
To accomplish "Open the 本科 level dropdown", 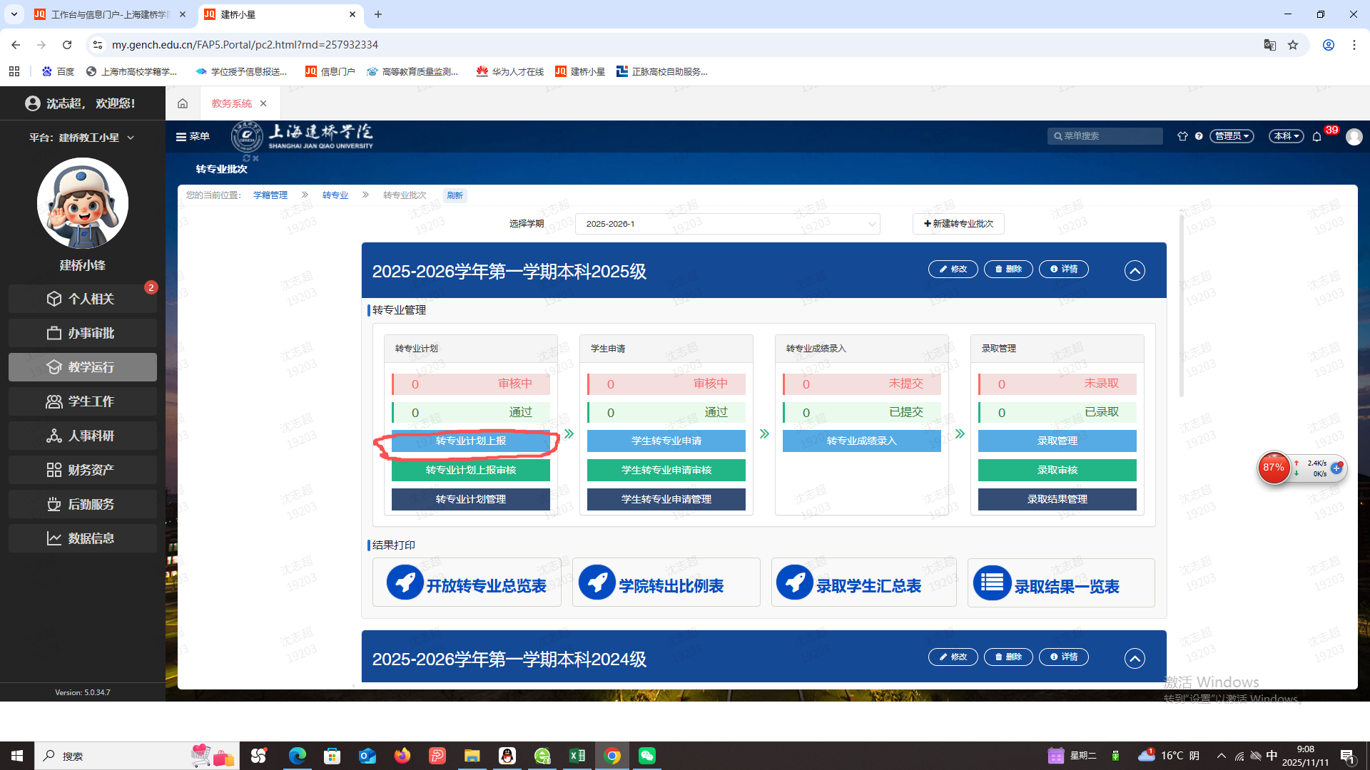I will [1286, 136].
